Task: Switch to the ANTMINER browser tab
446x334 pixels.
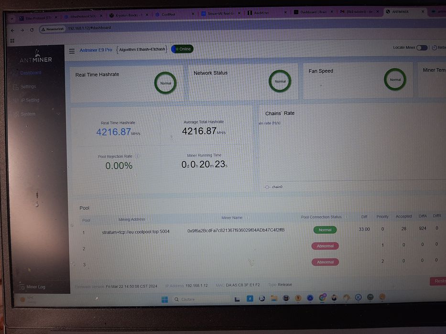Action: tap(405, 11)
